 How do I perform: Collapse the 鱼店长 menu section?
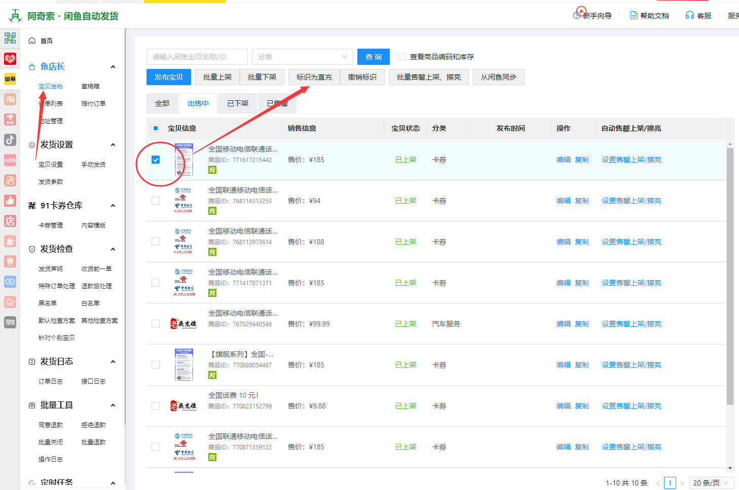[x=113, y=67]
